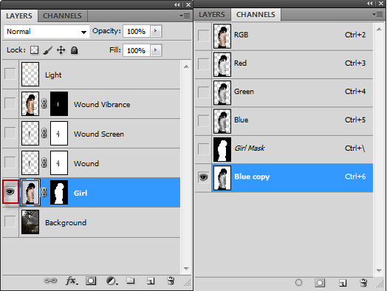Create new channel icon

343,283
